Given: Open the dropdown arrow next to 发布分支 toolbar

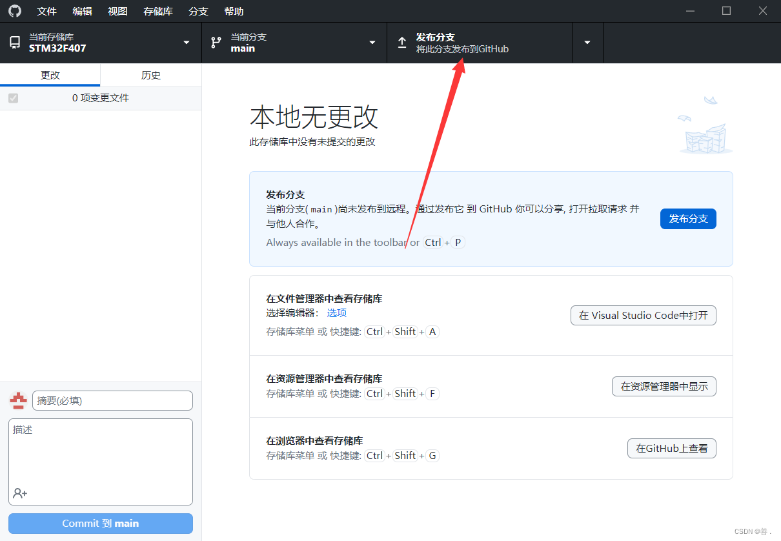Looking at the screenshot, I should tap(587, 43).
